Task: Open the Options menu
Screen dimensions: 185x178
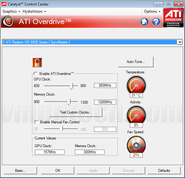Action: 152,11
